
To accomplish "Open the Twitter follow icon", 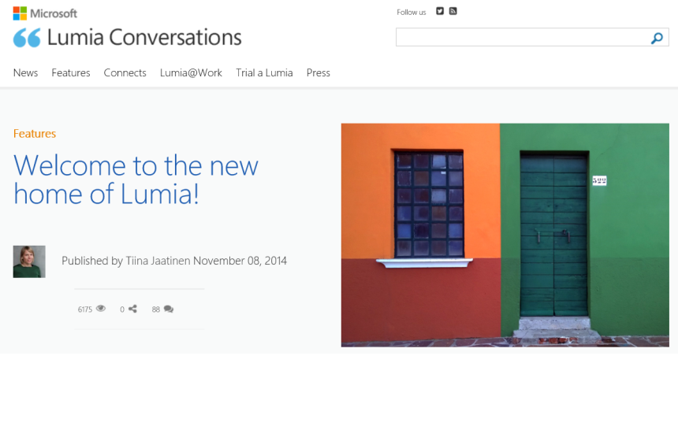I will click(x=440, y=11).
